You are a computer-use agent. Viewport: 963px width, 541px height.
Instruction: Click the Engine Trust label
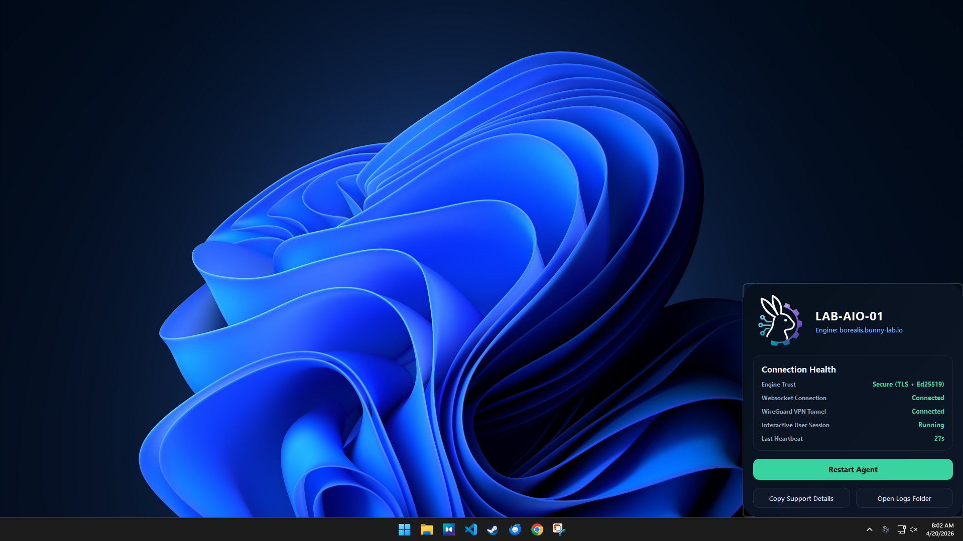coord(778,385)
